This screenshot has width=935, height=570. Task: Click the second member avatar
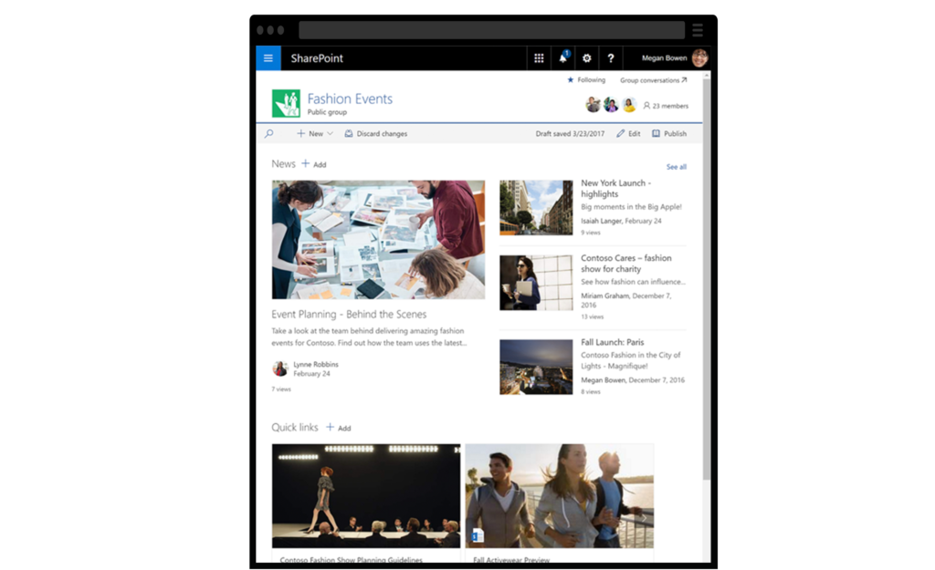(611, 105)
